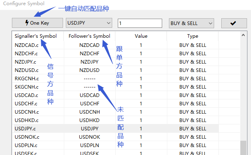Screen dimensions: 251x155
Task: Click follower symbol NZDJPY cell
Action: point(90,62)
